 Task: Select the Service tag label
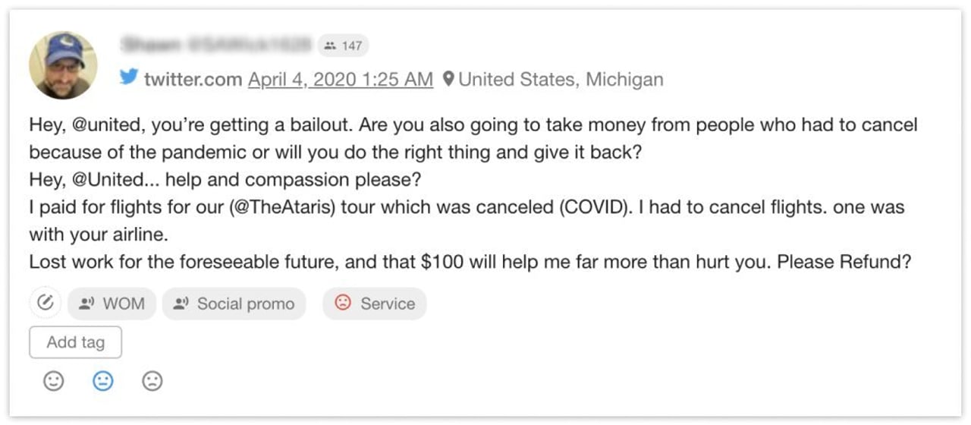click(388, 304)
